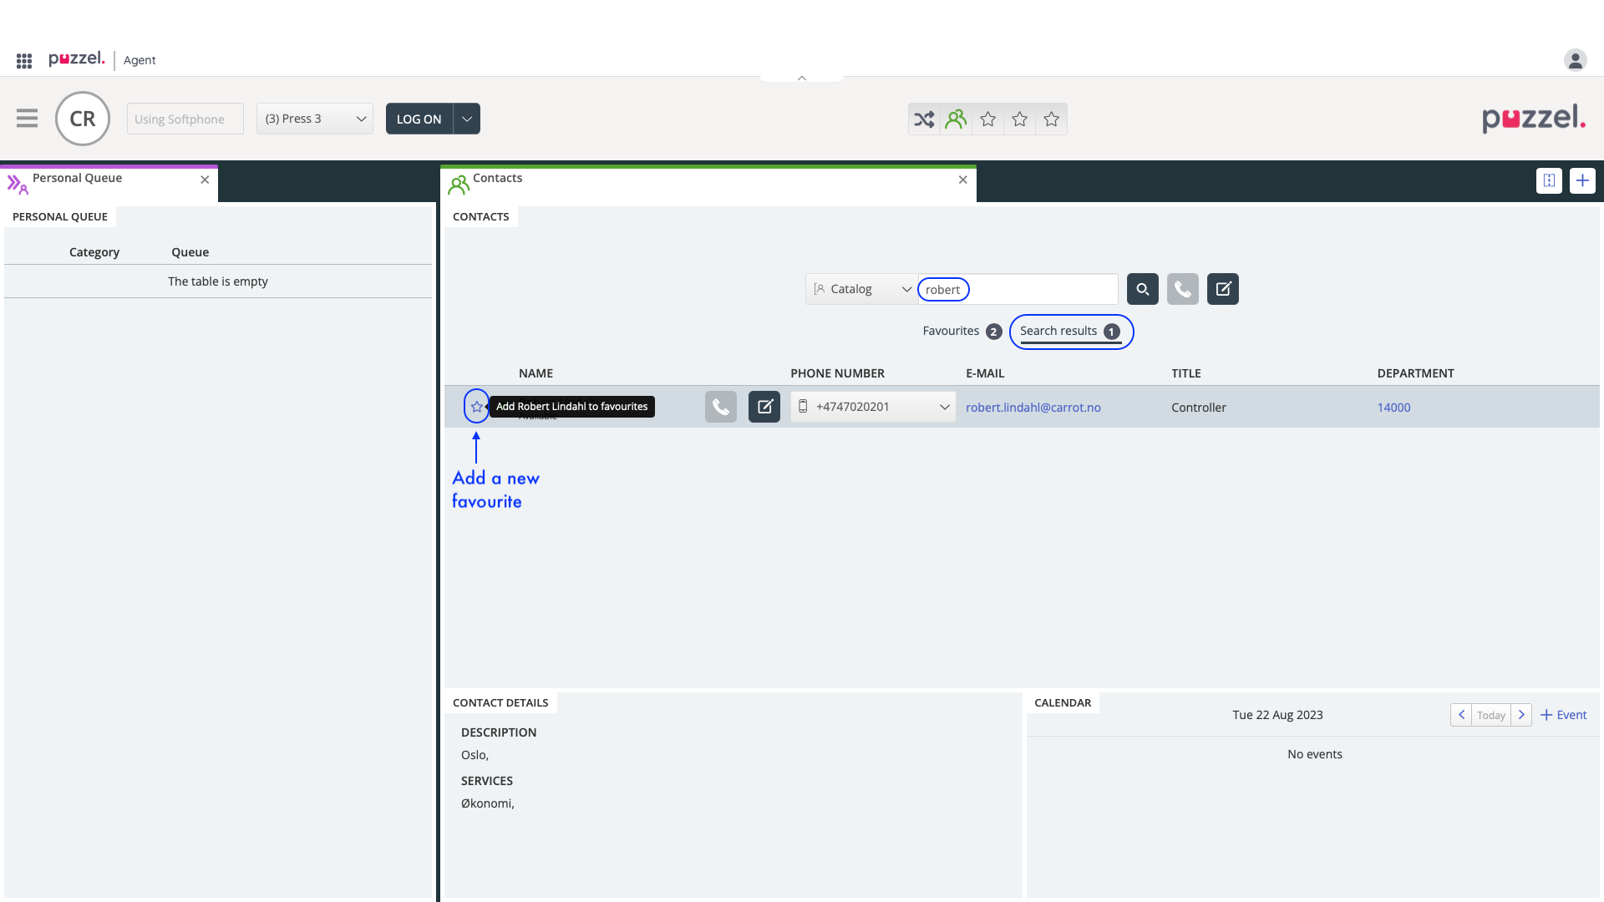This screenshot has width=1604, height=902.
Task: Click the plus add tab icon
Action: coord(1582,180)
